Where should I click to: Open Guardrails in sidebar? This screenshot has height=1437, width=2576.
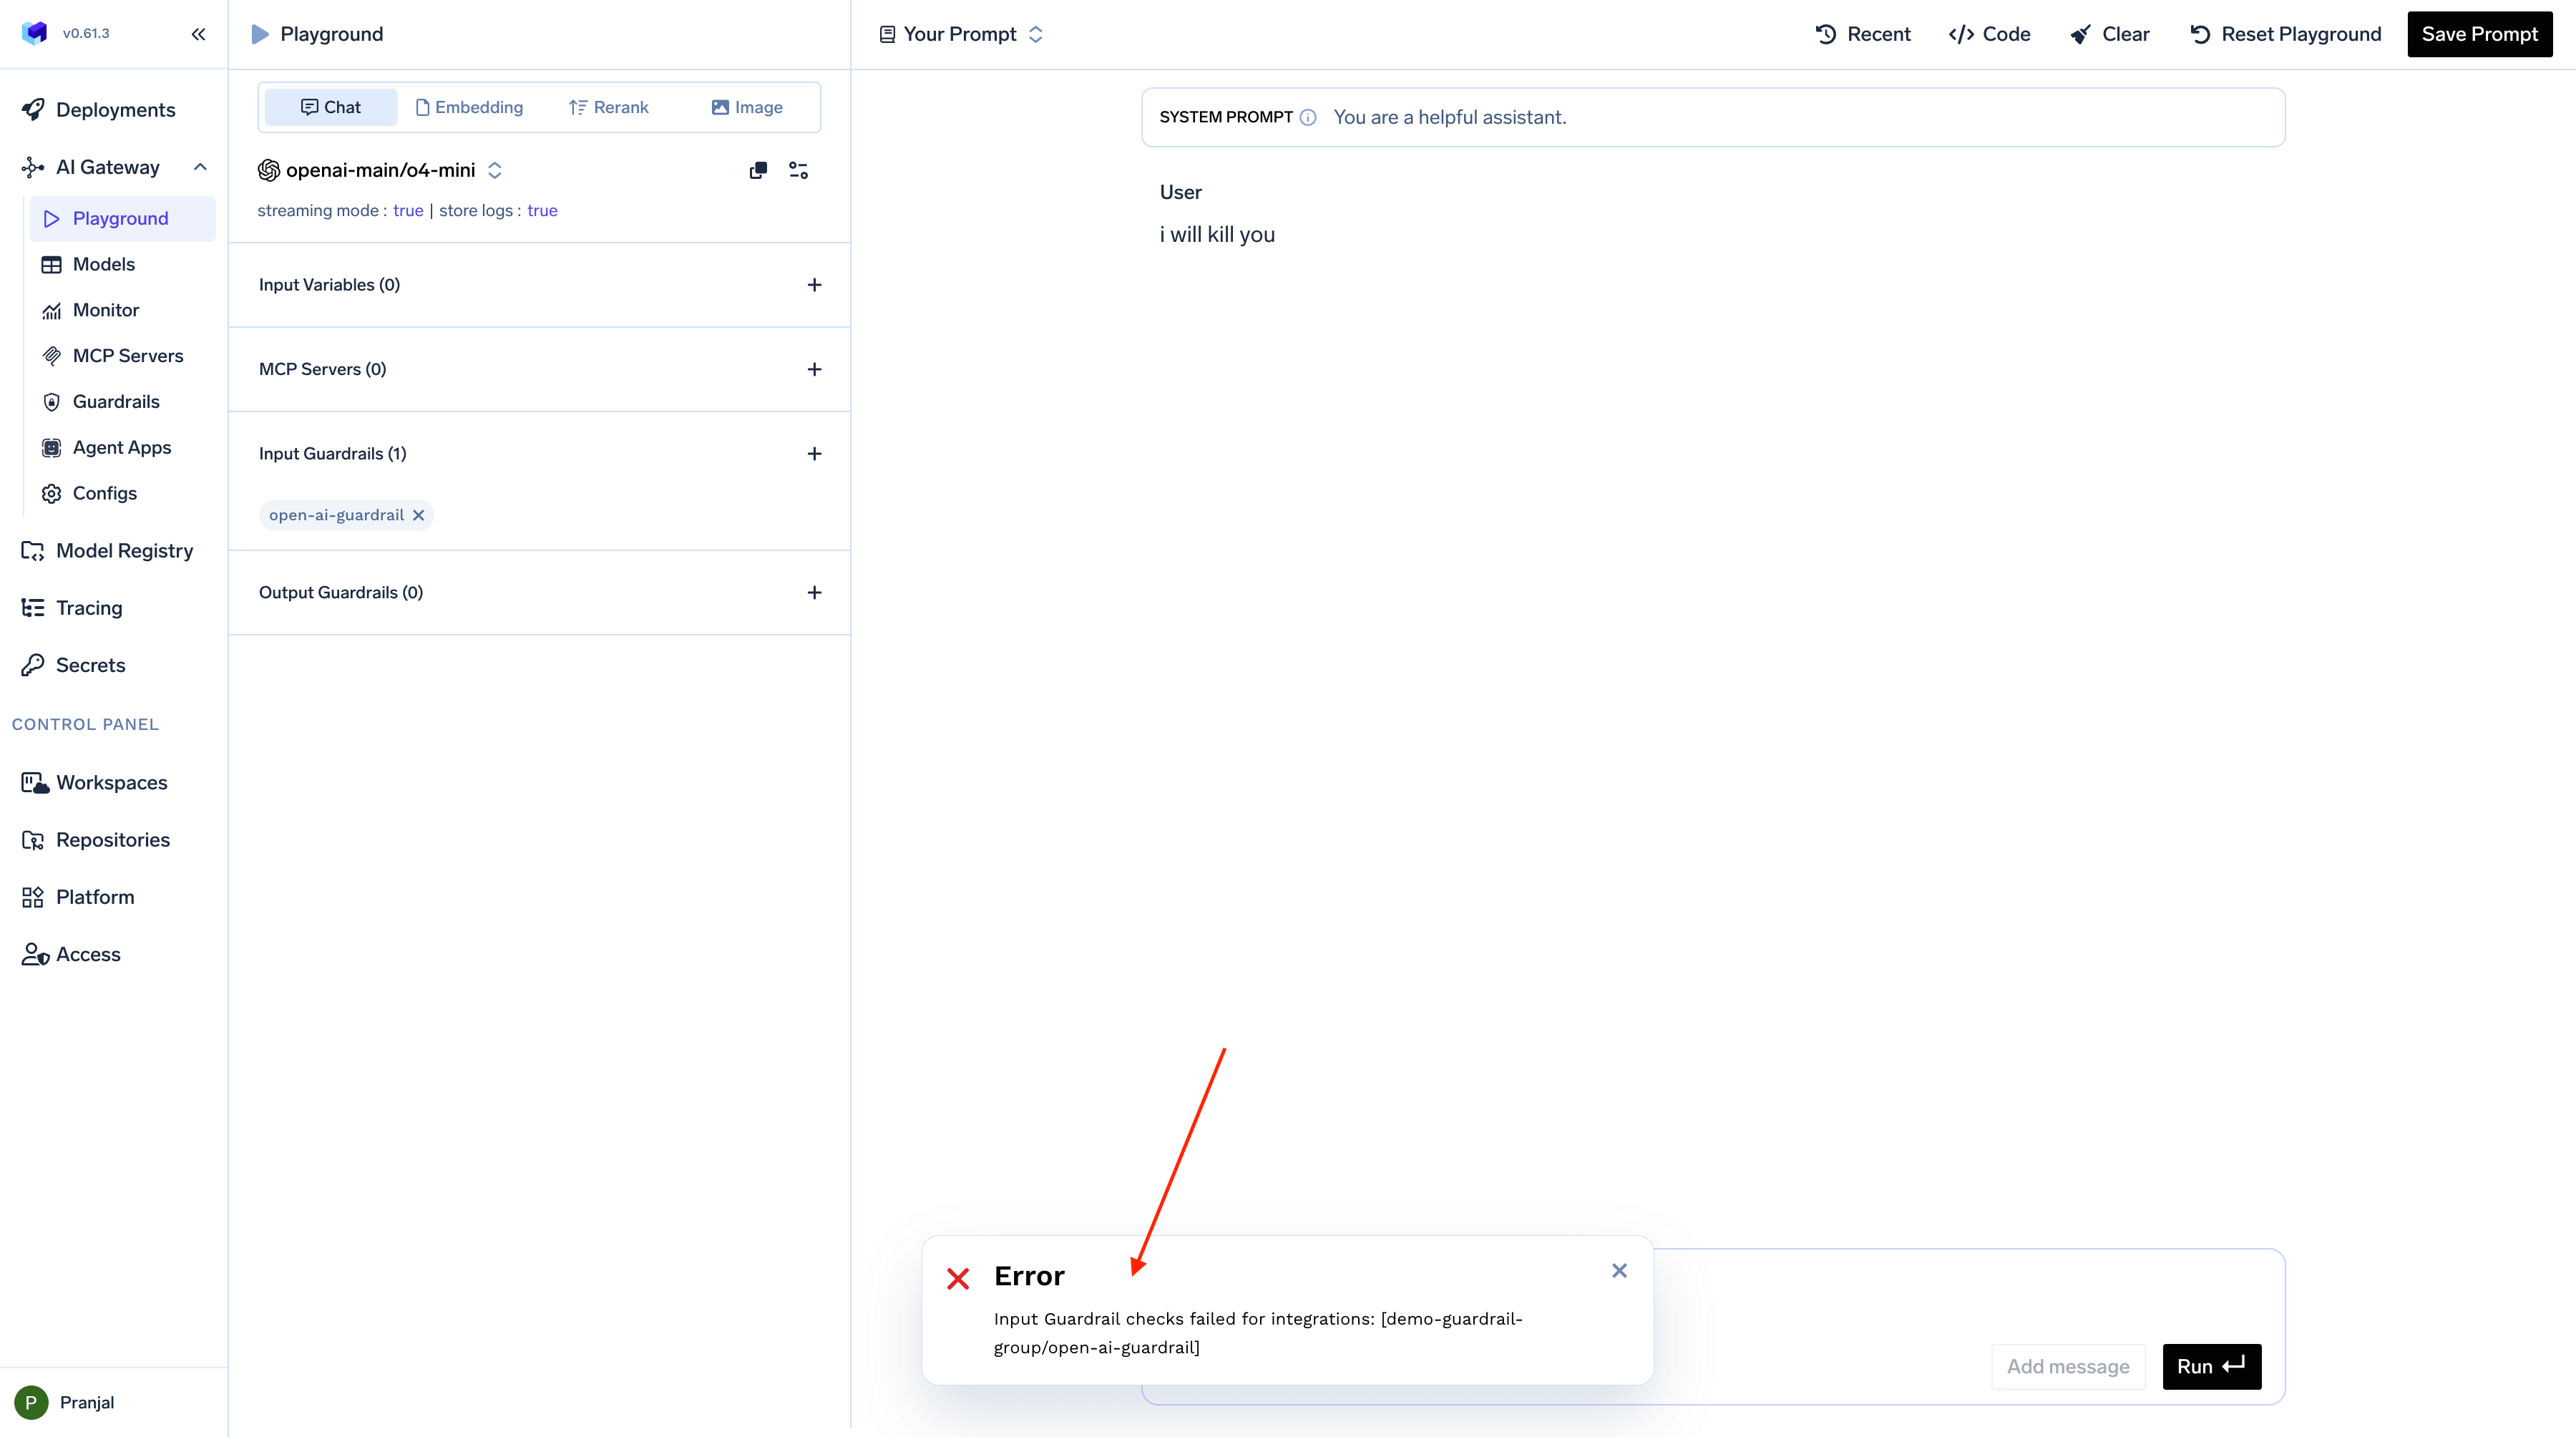pos(115,402)
